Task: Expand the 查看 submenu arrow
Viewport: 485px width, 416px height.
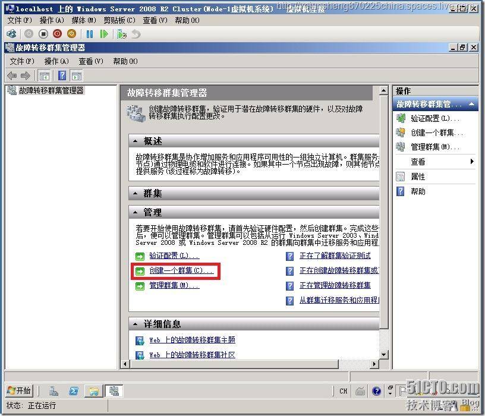Action: coord(472,162)
